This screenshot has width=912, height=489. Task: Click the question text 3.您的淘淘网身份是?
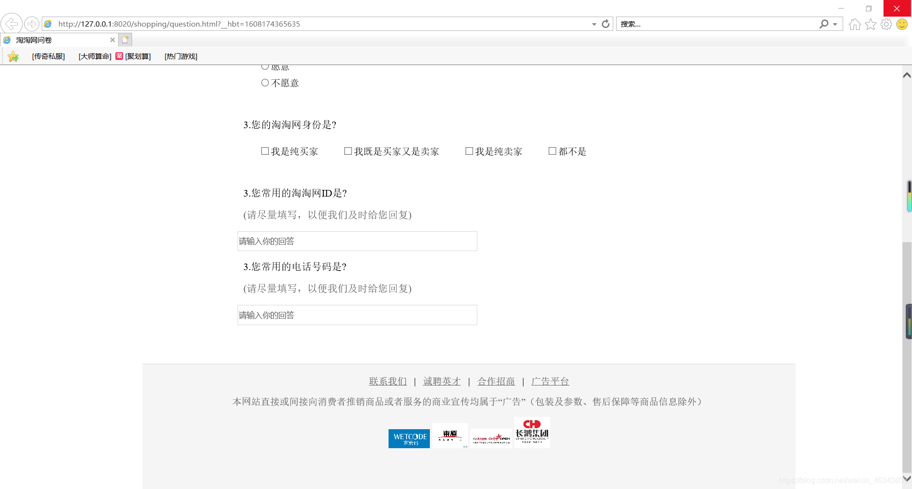point(290,125)
